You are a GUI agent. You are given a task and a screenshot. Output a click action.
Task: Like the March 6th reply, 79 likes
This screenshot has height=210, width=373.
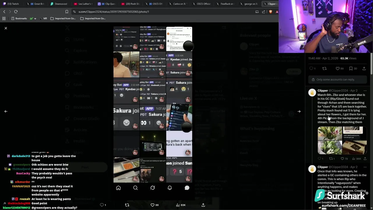tap(344, 159)
